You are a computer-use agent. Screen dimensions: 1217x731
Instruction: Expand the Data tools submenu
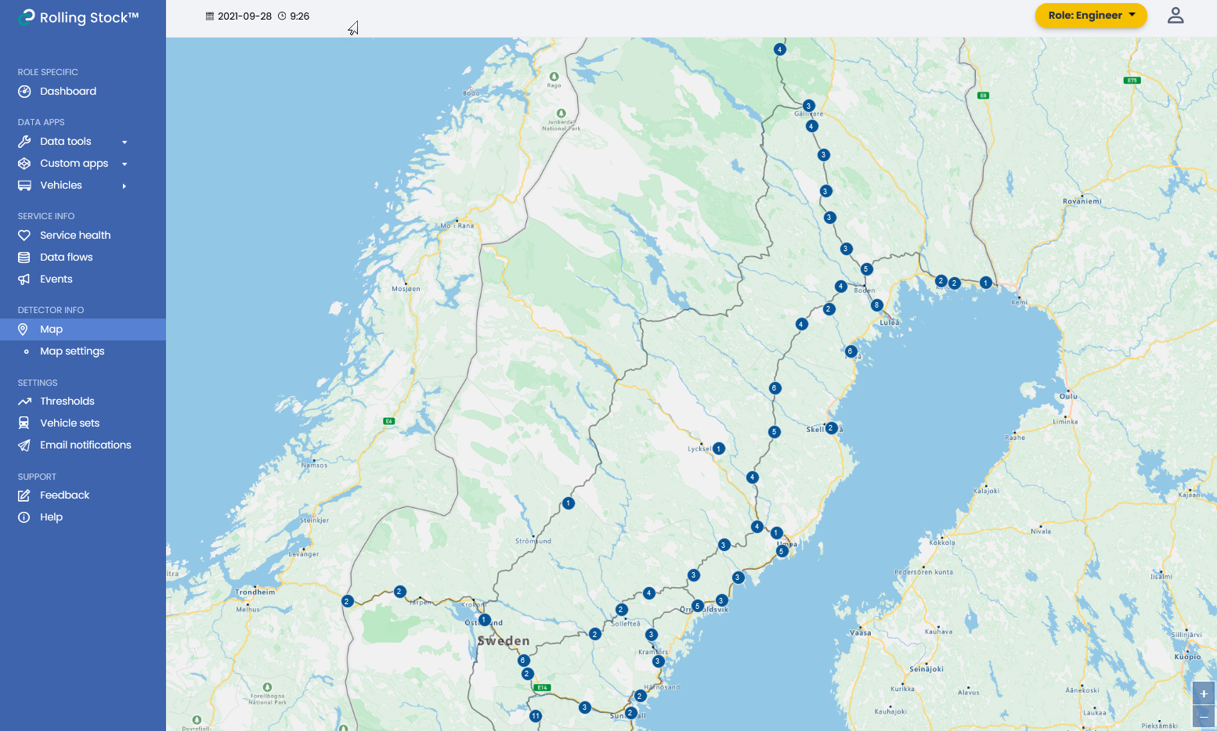125,142
